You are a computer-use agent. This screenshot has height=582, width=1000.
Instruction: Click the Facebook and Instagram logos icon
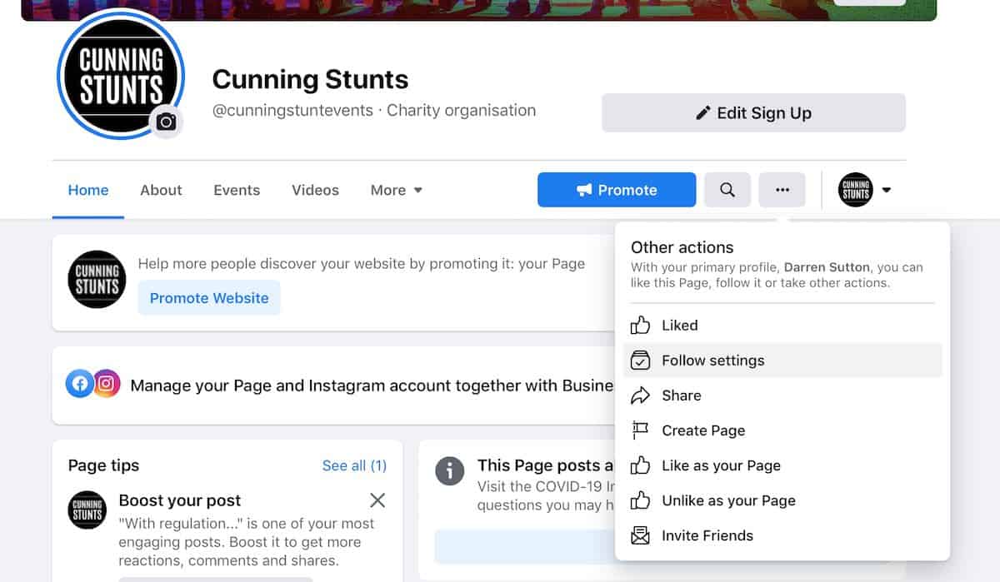click(93, 384)
